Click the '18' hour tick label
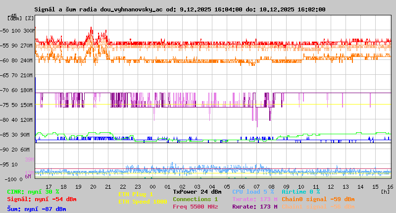Image resolution: width=396 pixels, height=213 pixels. pos(63,187)
